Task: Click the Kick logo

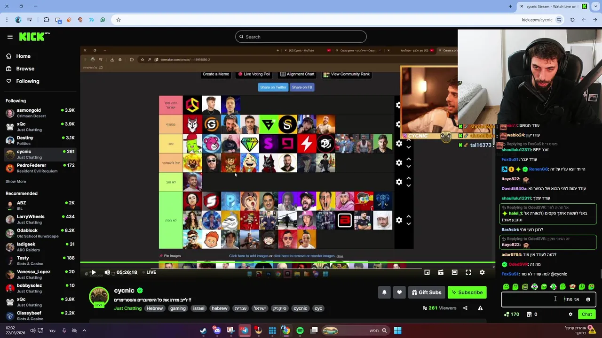Action: pyautogui.click(x=34, y=37)
